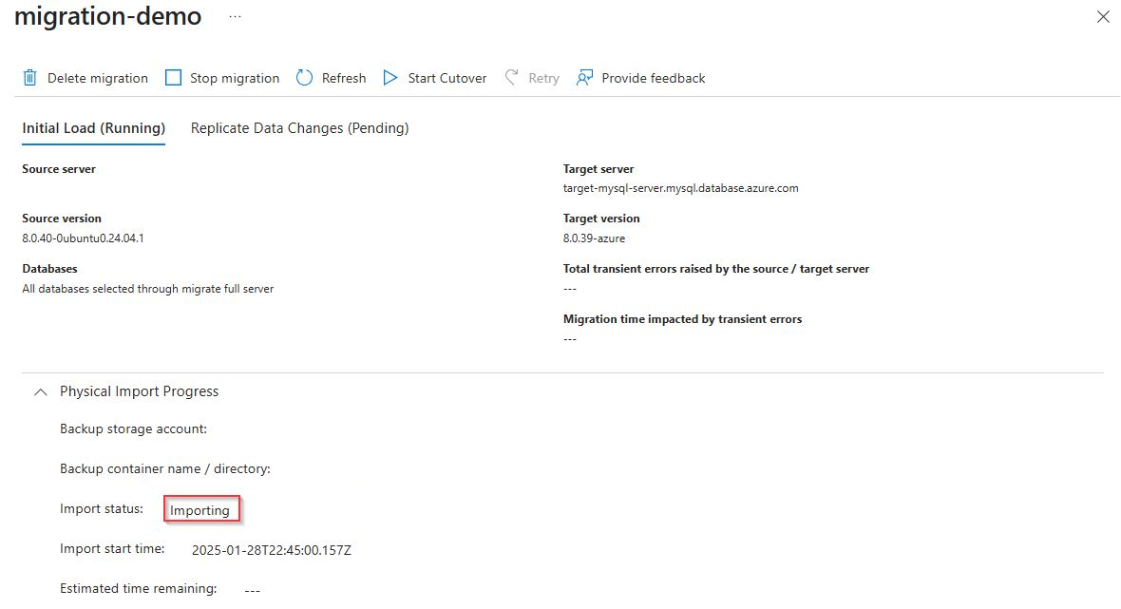Click the square Stop migration icon
The width and height of the screenshot is (1121, 609).
pos(173,78)
